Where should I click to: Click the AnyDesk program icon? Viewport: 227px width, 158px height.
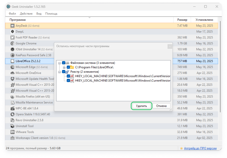(x=12, y=26)
